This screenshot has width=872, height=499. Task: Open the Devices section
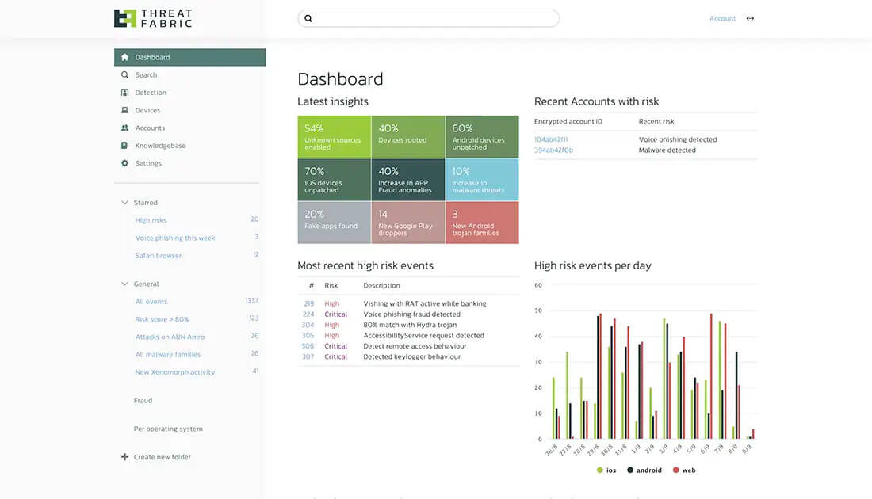coord(147,111)
